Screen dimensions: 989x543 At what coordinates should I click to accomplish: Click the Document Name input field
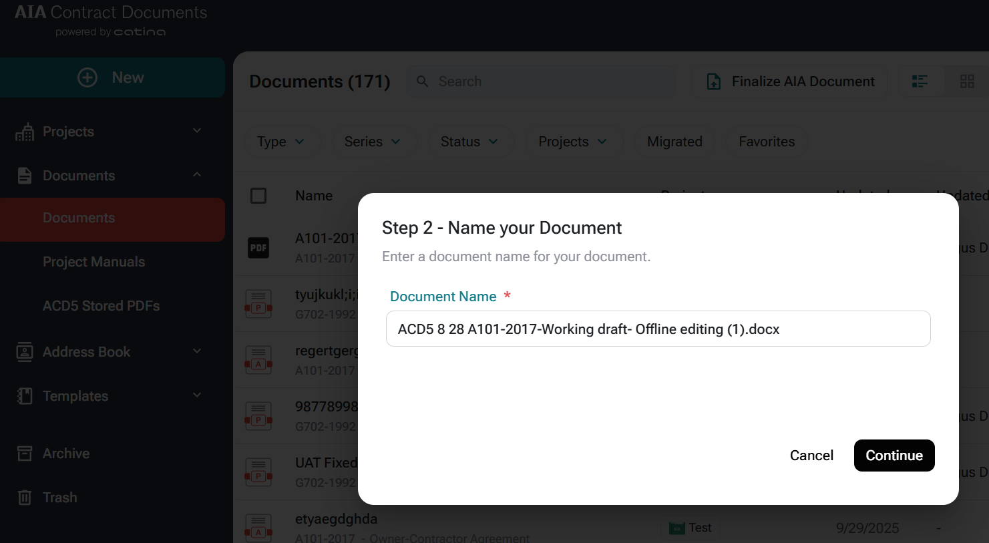pos(658,329)
